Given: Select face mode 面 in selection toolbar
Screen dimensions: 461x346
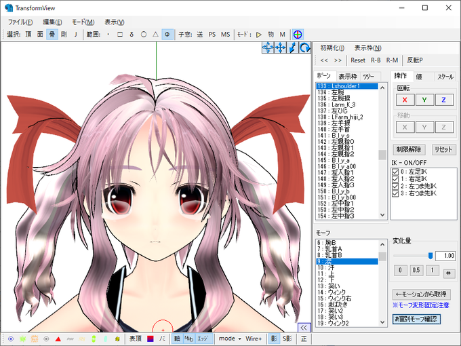Looking at the screenshot, I should 40,35.
